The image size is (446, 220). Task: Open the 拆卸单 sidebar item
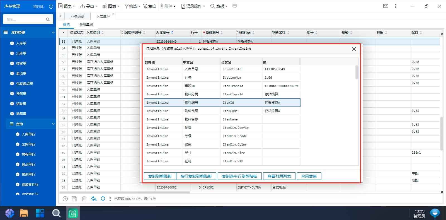point(21,113)
